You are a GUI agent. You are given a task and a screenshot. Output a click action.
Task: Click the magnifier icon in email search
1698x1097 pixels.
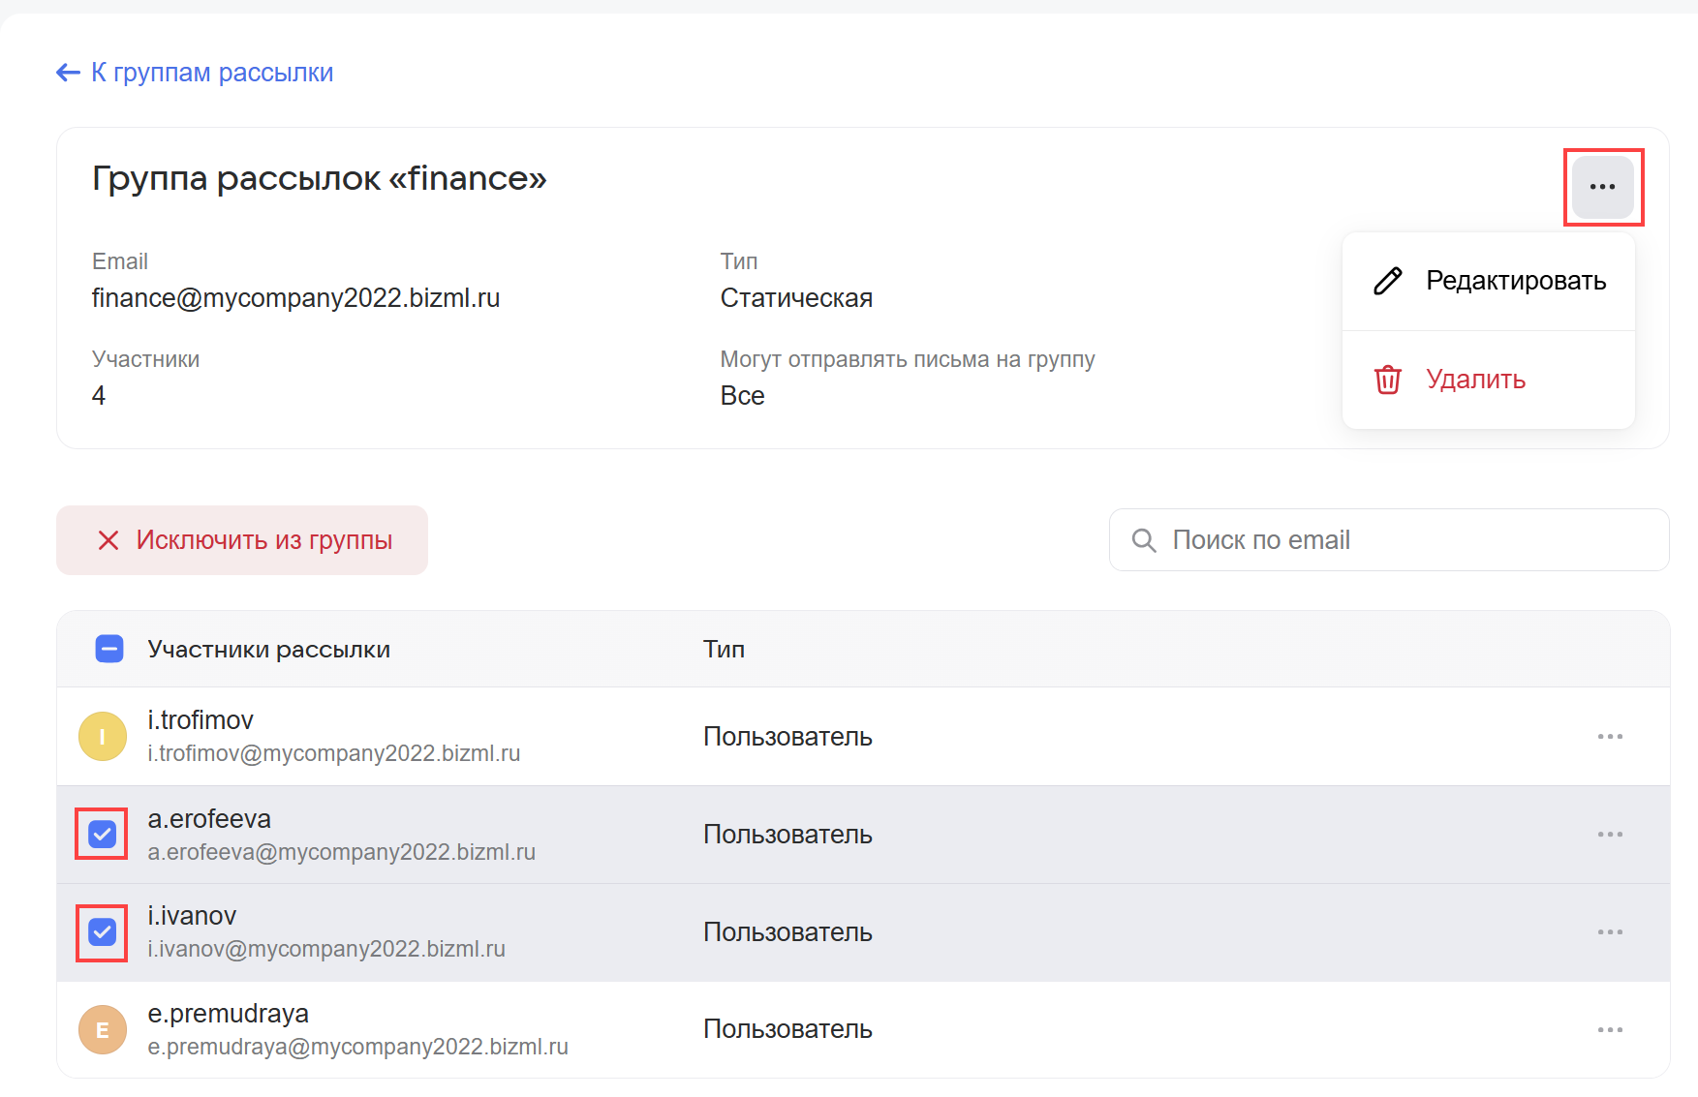coord(1144,540)
